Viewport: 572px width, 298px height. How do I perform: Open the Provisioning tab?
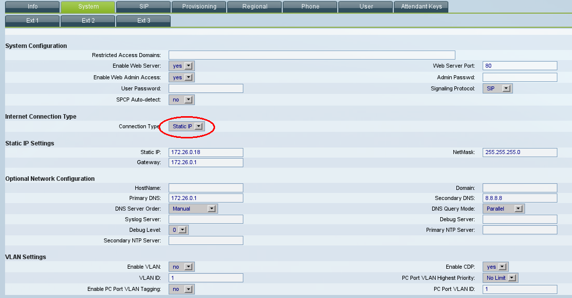[x=199, y=7]
